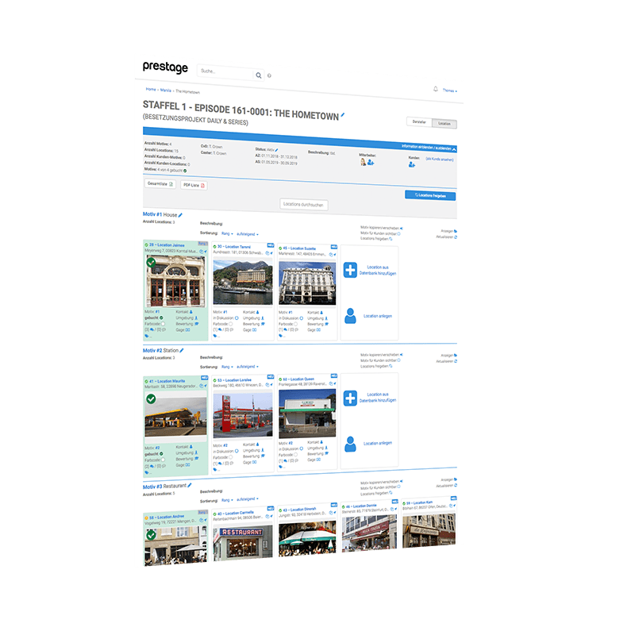Open the Location Queen shop photo
The height and width of the screenshot is (635, 635).
point(307,414)
